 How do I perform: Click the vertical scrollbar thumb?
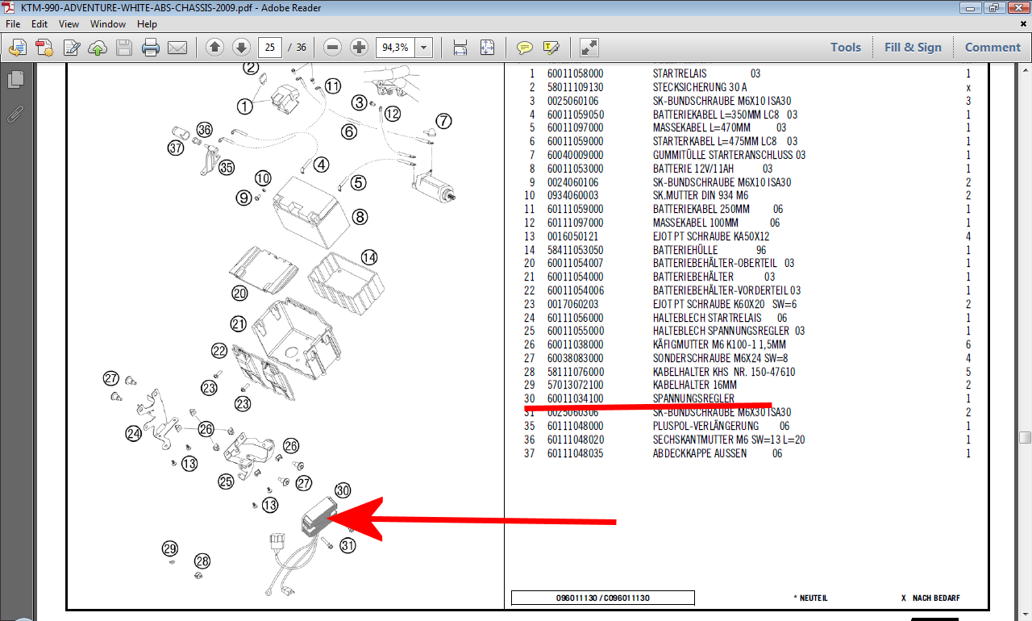[x=1025, y=437]
